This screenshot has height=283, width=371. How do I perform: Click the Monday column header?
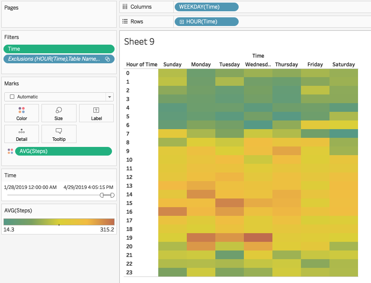point(201,65)
